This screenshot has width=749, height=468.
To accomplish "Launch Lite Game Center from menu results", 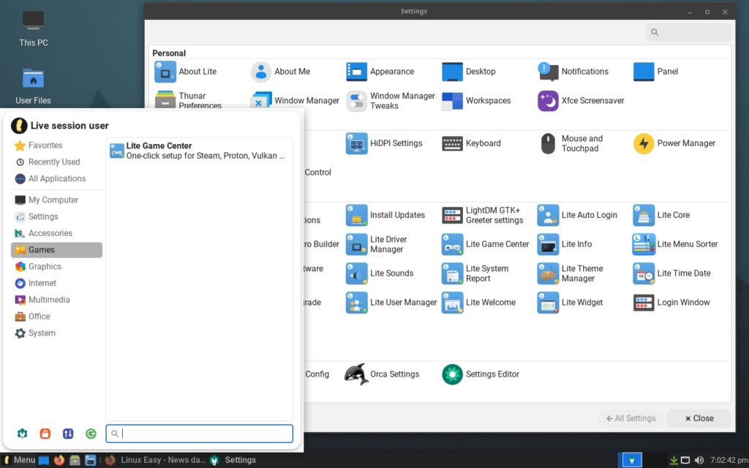I will tap(199, 151).
